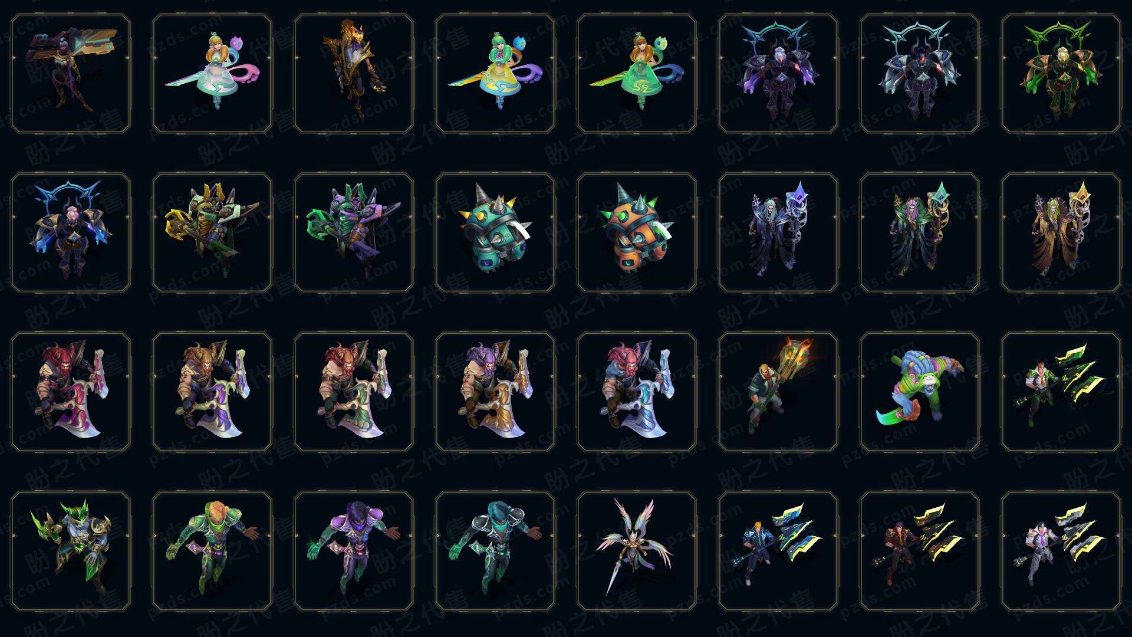This screenshot has height=637, width=1132.
Task: Pick the purple-haired axe warrior with gold blade
Action: click(x=495, y=392)
